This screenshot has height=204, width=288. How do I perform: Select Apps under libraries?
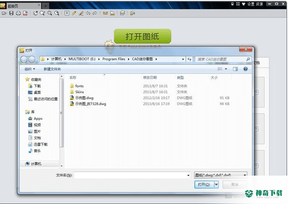[x=36, y=118]
